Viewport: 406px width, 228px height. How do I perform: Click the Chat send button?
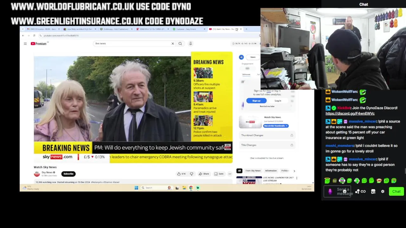click(396, 191)
